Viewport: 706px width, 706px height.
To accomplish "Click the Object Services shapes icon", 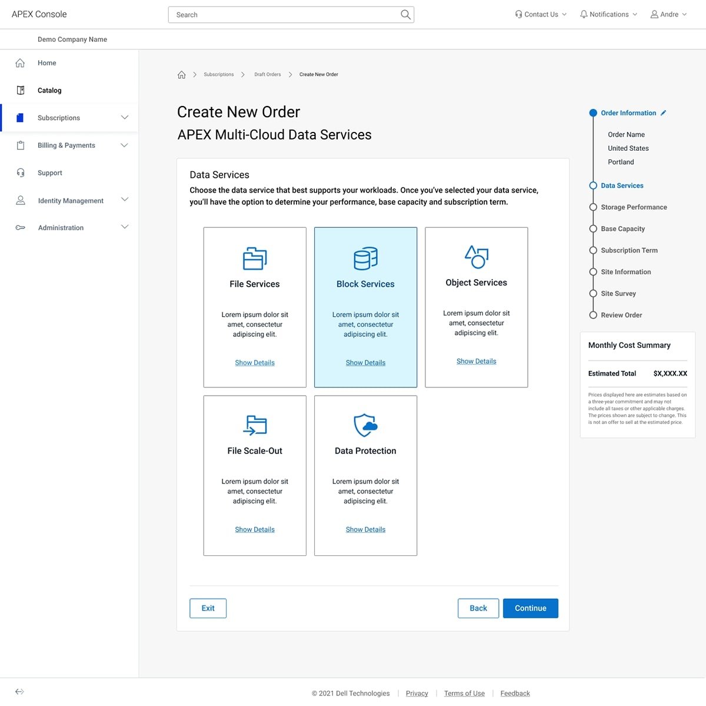I will [476, 257].
